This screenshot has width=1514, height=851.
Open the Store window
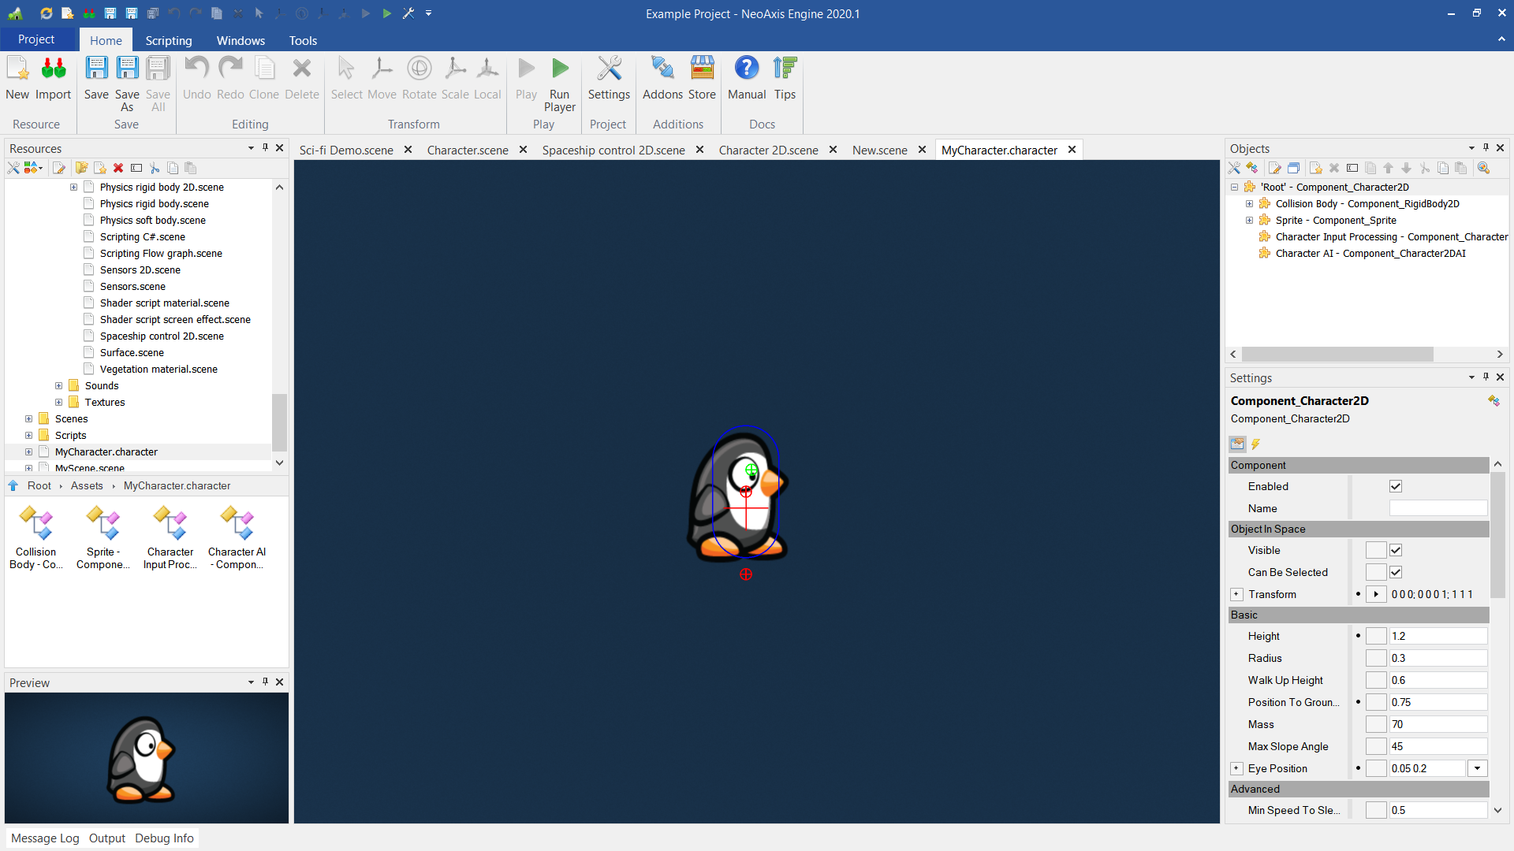pyautogui.click(x=702, y=75)
